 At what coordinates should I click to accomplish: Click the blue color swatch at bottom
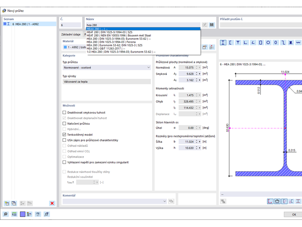[23, 214]
